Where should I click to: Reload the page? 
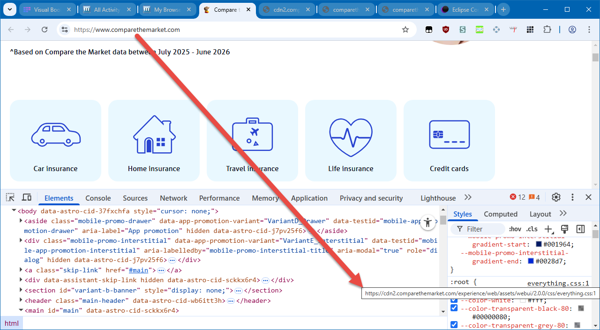point(45,30)
